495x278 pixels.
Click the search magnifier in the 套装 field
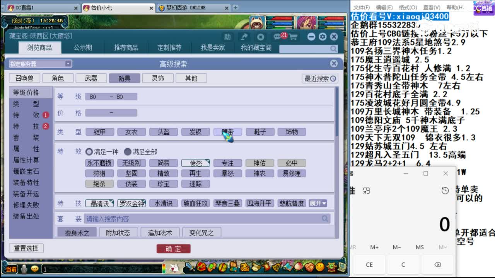[325, 219]
